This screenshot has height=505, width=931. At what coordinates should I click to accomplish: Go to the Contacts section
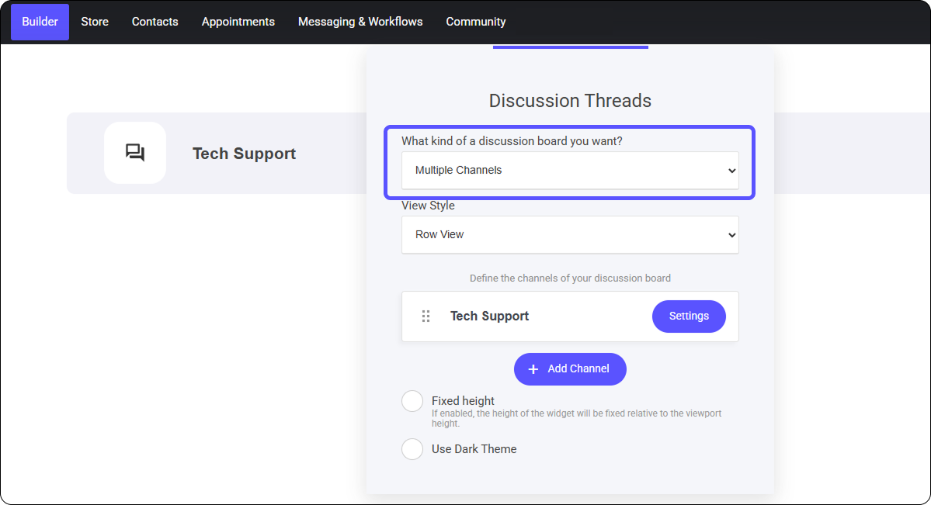coord(155,22)
